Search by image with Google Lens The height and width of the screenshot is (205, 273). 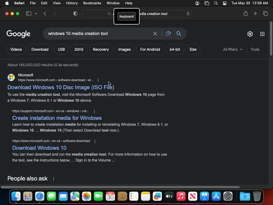point(168,34)
